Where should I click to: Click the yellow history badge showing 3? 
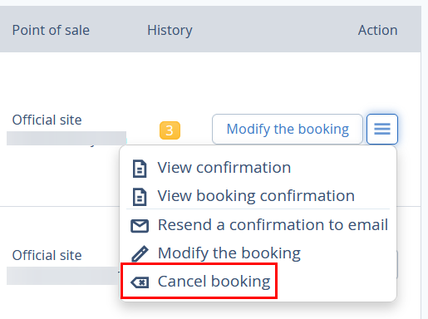coord(170,130)
